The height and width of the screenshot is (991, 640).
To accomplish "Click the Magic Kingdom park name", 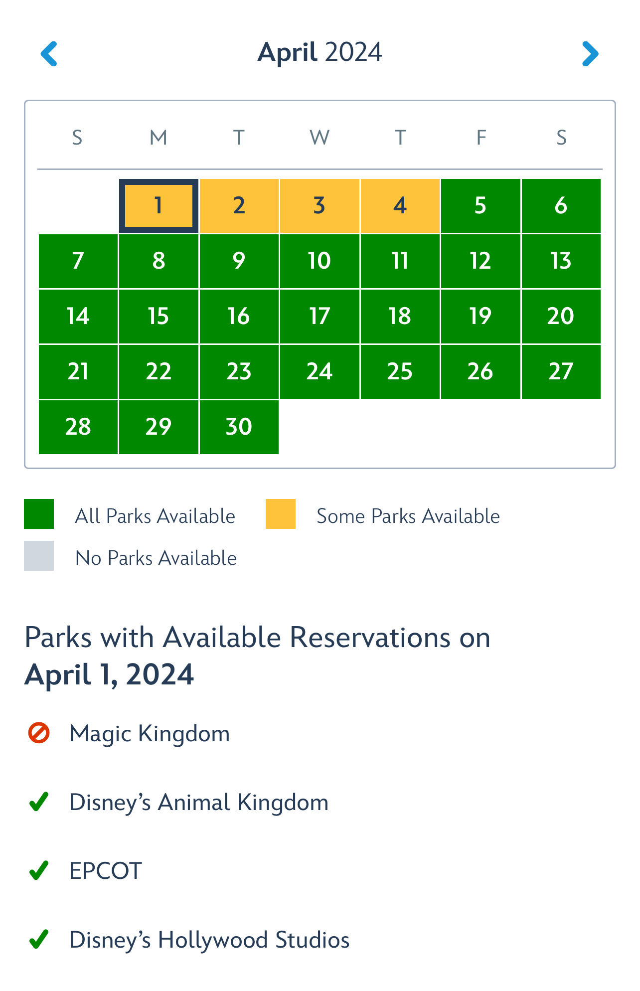I will [150, 734].
